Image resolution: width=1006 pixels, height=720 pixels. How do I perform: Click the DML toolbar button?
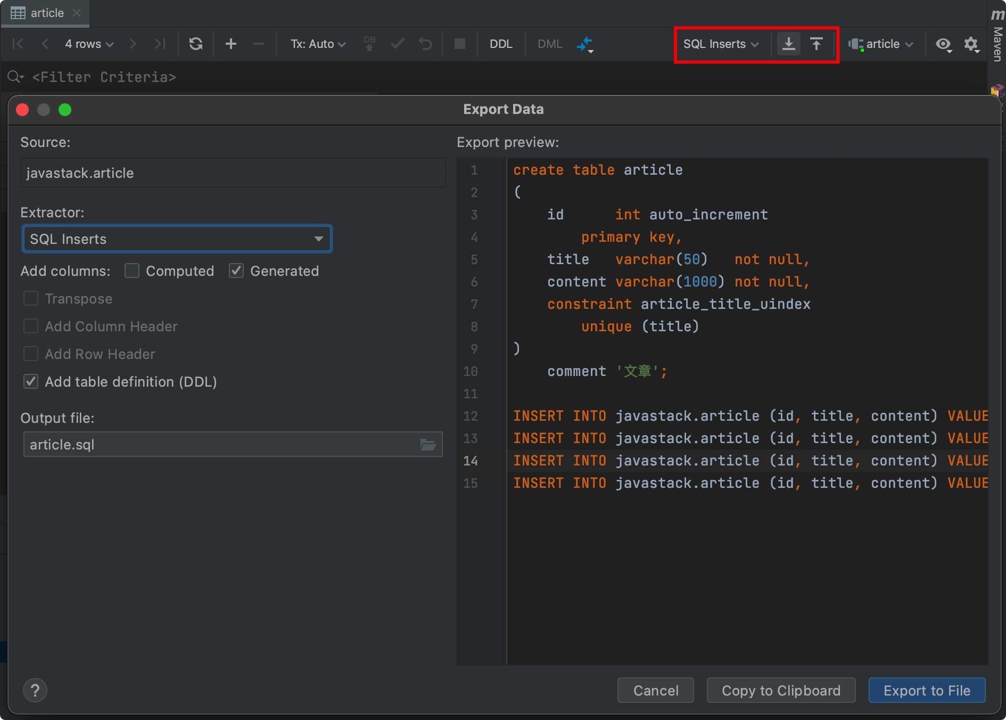(550, 44)
